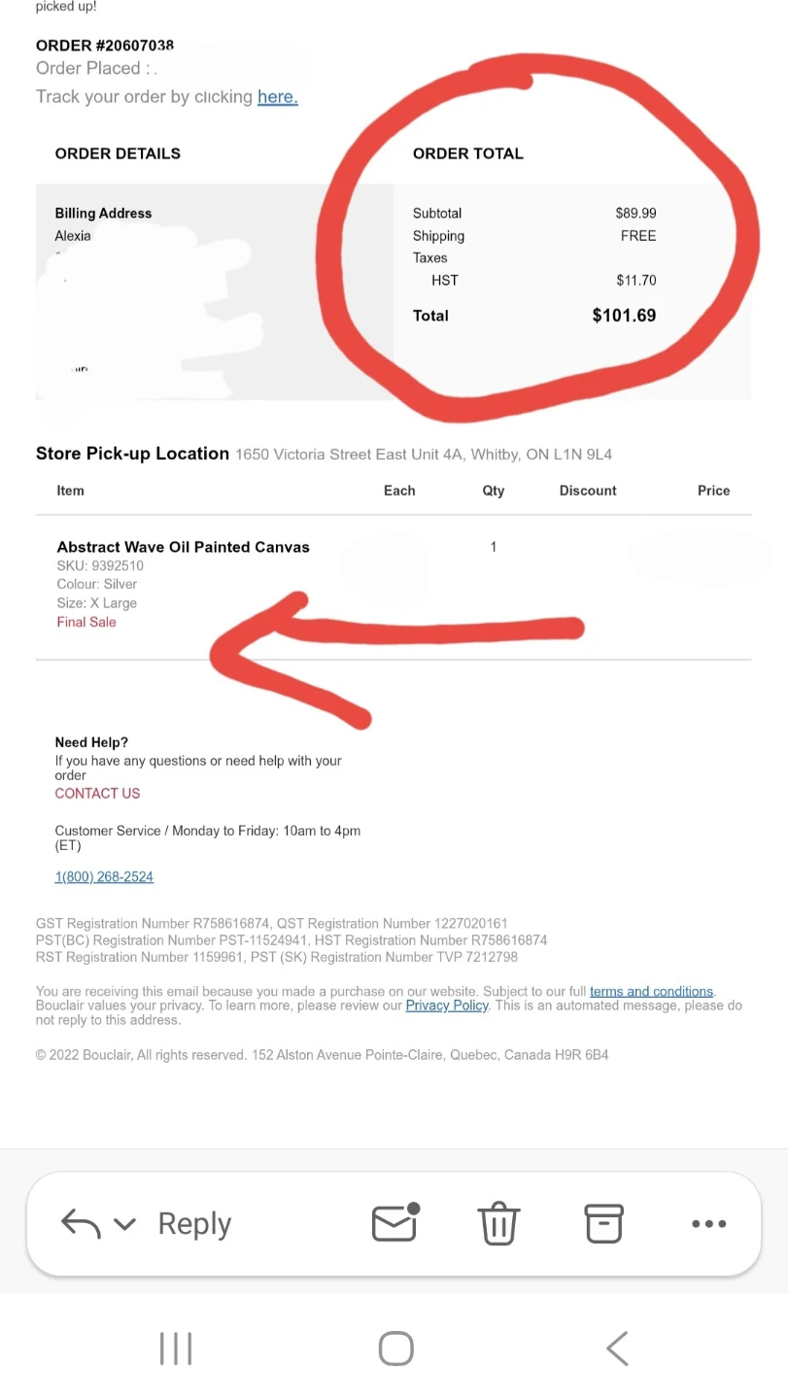The image size is (788, 1399).
Task: Tap the order Total amount $101.69
Action: tap(624, 315)
